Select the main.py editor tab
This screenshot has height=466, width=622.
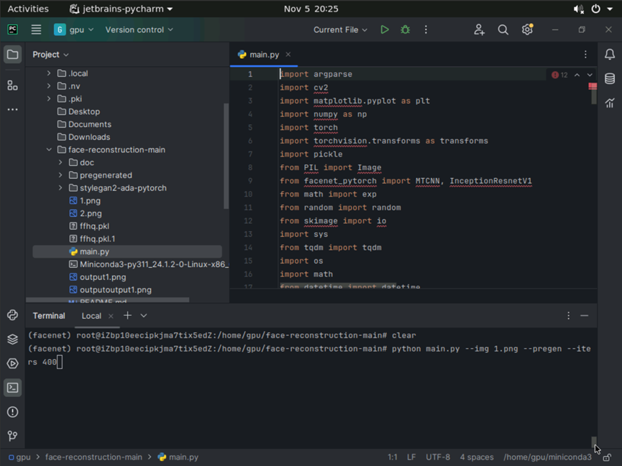264,55
